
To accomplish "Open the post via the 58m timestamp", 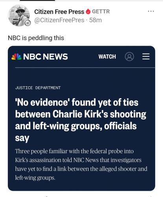I will click(95, 20).
